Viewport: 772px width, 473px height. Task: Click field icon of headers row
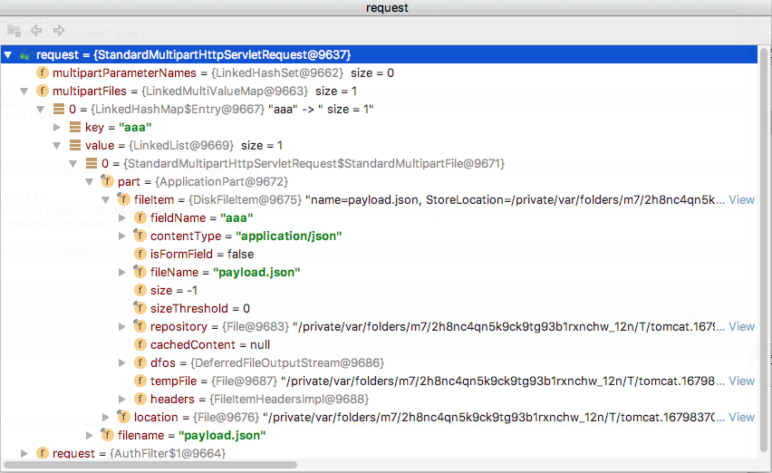coord(140,400)
